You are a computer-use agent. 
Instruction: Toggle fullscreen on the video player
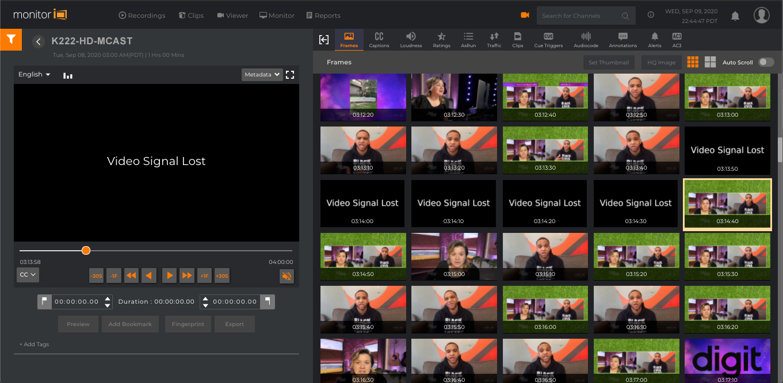point(290,75)
